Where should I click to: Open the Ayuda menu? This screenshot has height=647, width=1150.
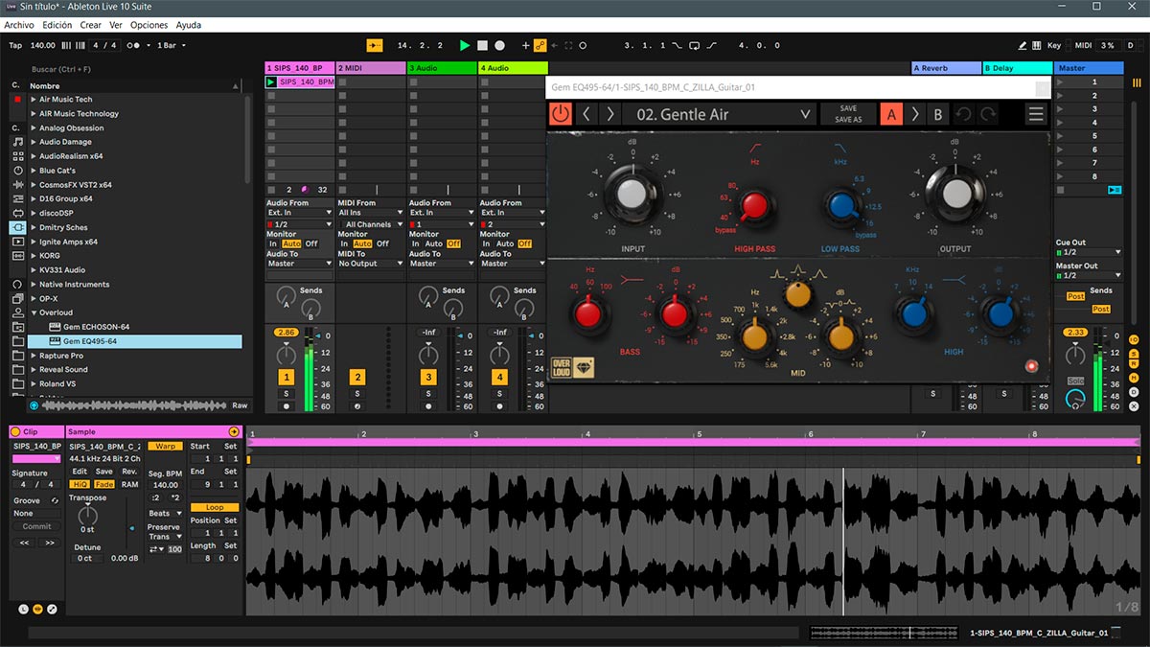click(x=189, y=25)
